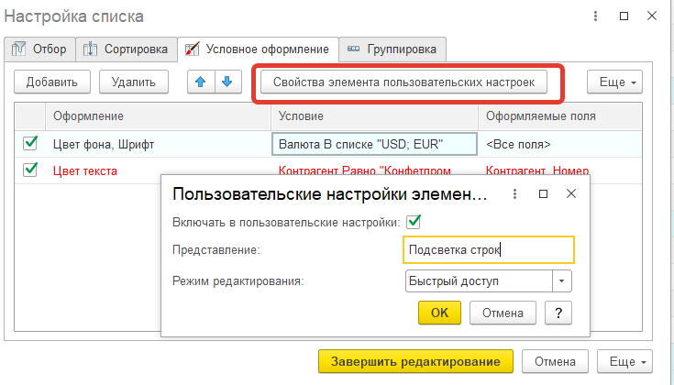The width and height of the screenshot is (674, 385).
Task: Move selected rule up with blue arrow
Action: (x=201, y=82)
